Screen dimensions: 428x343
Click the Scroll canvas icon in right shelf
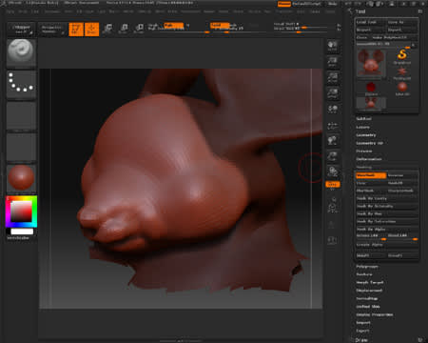[332, 47]
